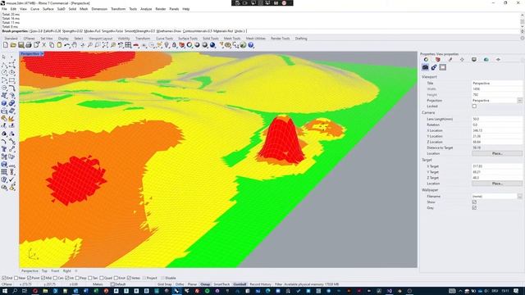Click the taskbar Search magnifier icon
The height and width of the screenshot is (295, 525).
(x=15, y=291)
